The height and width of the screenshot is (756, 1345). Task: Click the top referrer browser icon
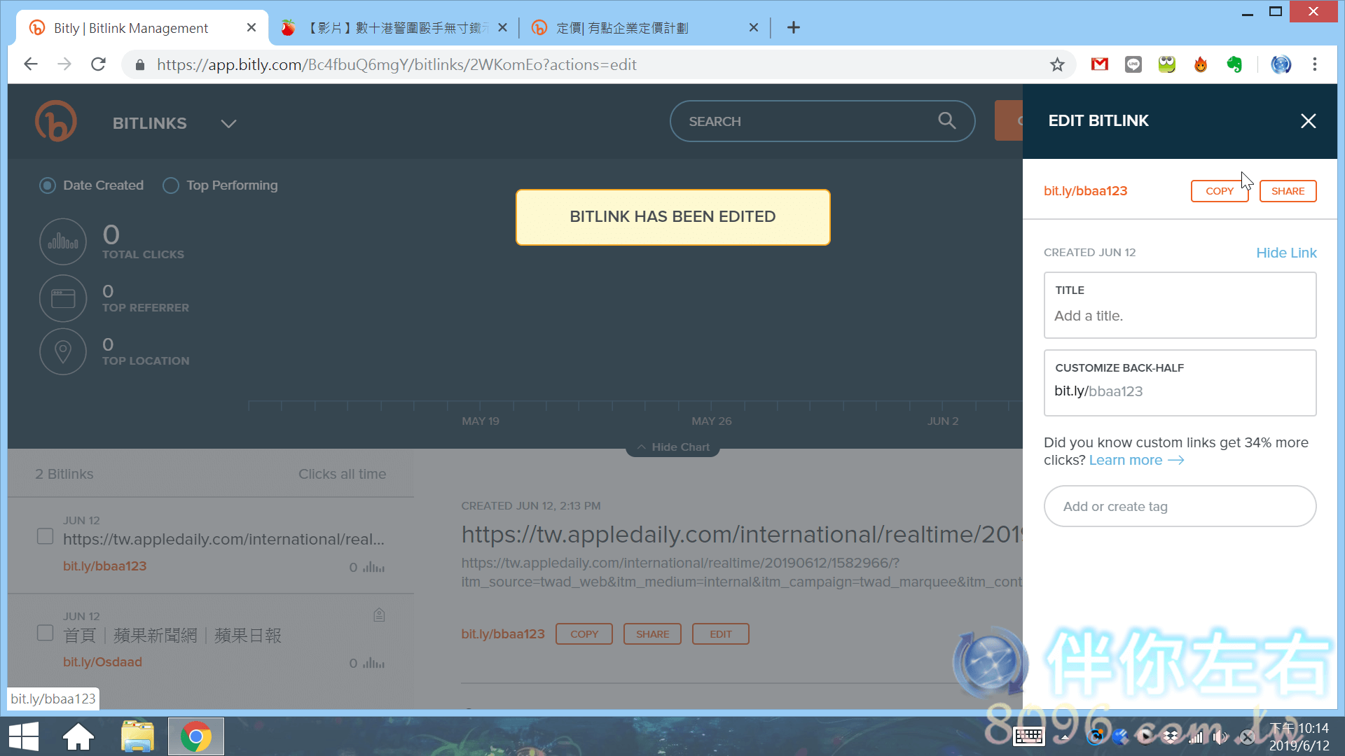(x=63, y=298)
